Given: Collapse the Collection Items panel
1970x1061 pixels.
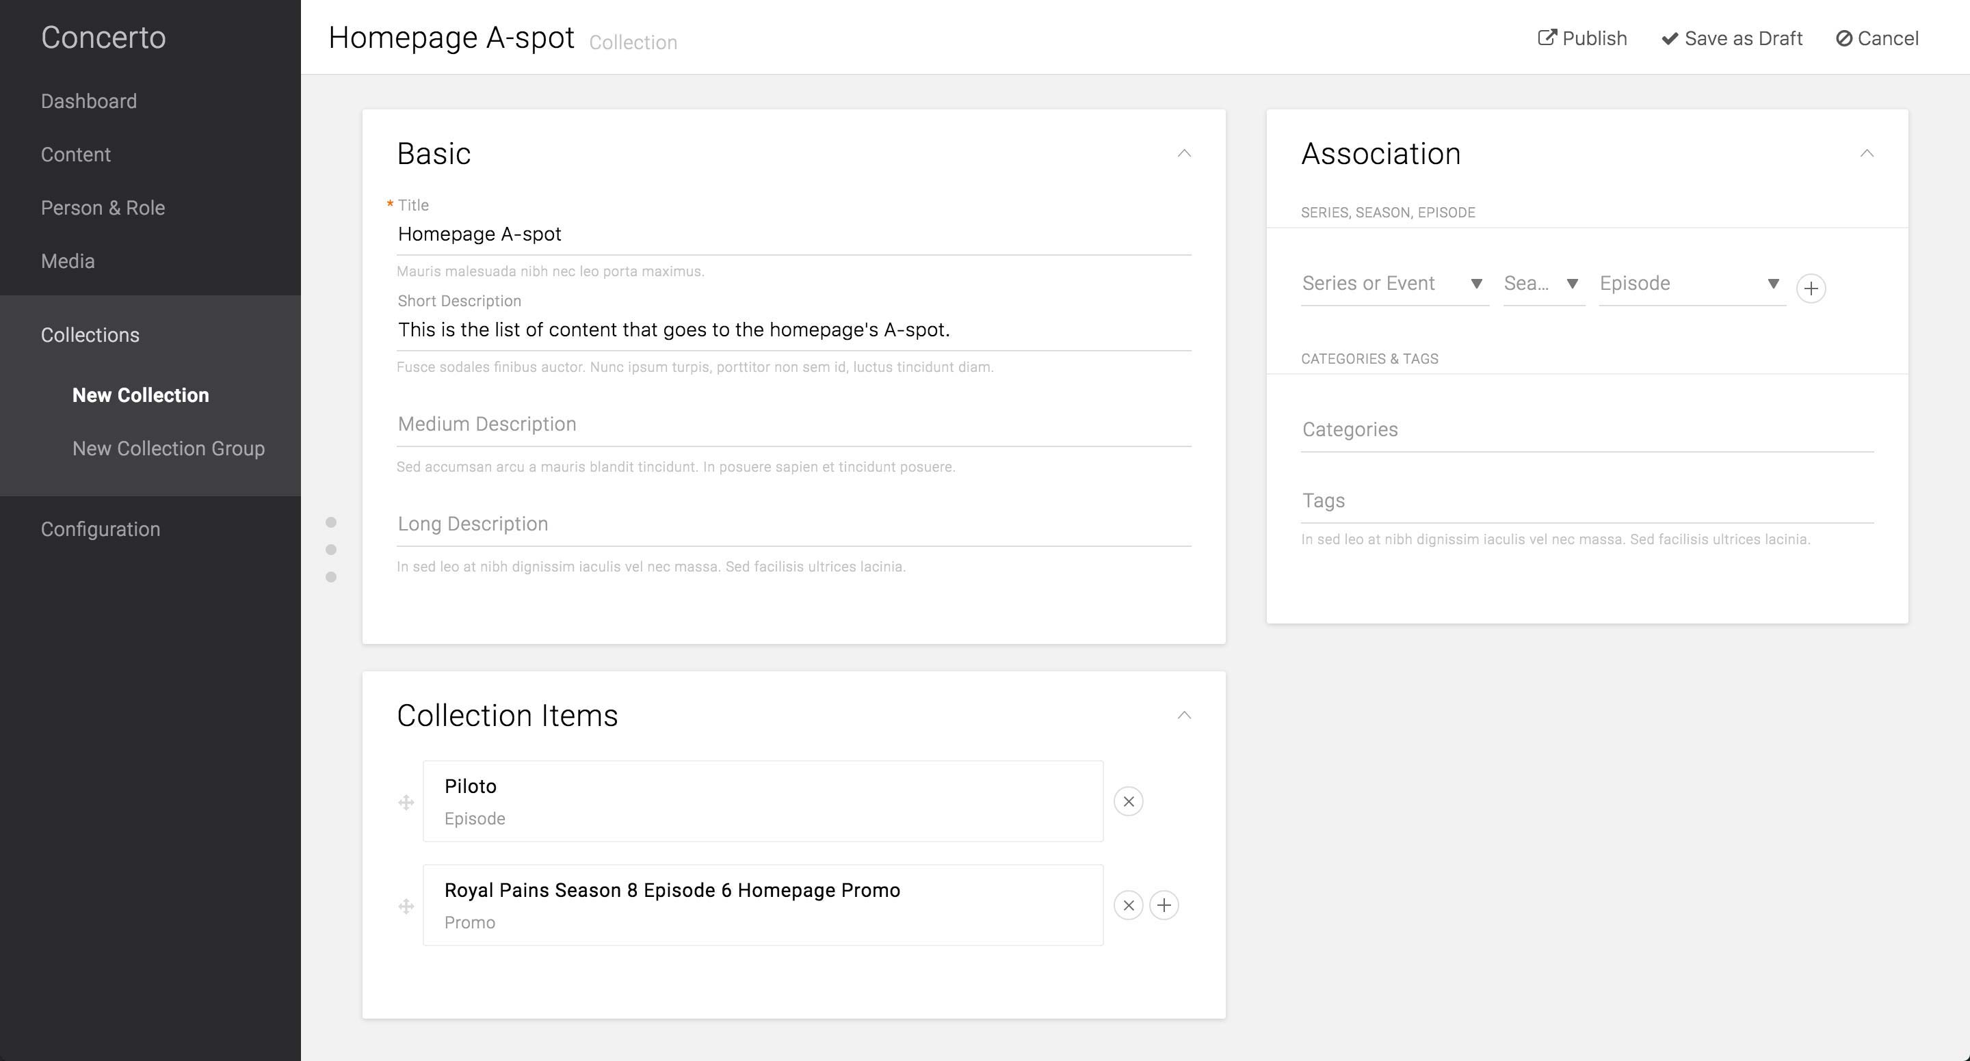Looking at the screenshot, I should click(1184, 716).
